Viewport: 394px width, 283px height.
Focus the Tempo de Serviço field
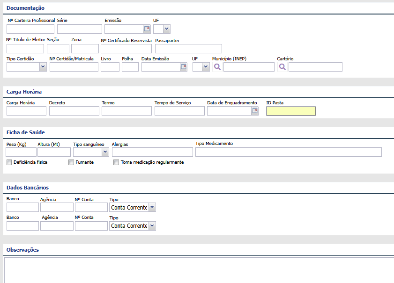pos(179,111)
